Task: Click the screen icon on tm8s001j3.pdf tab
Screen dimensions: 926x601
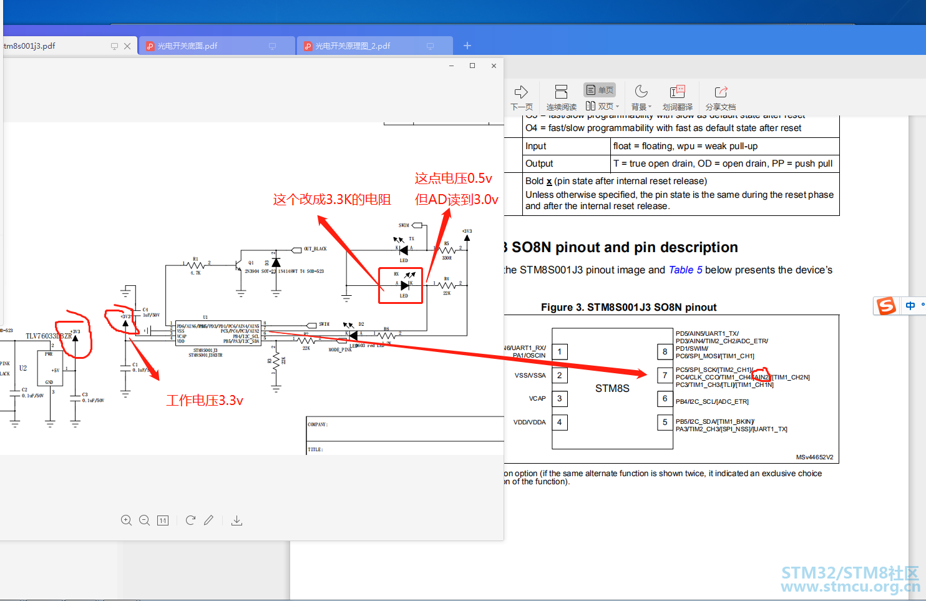Action: click(114, 46)
